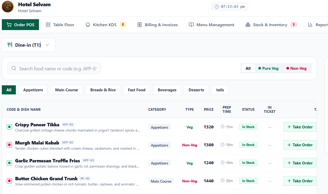328x194 pixels.
Task: Switch to the Beverages category tab
Action: (x=167, y=90)
